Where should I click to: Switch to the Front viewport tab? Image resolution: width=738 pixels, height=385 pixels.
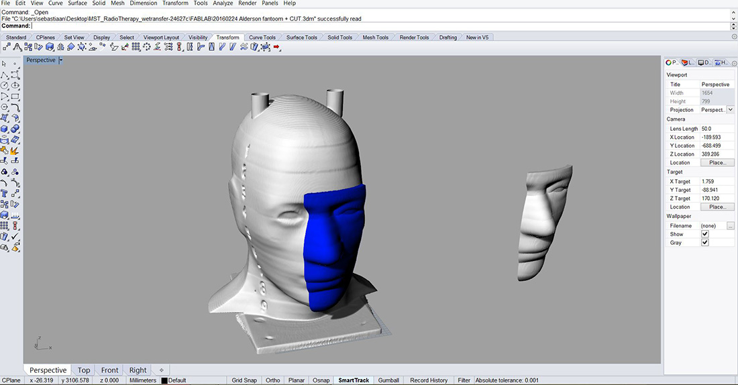[109, 370]
